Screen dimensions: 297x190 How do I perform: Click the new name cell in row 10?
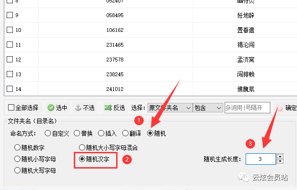click(x=246, y=30)
